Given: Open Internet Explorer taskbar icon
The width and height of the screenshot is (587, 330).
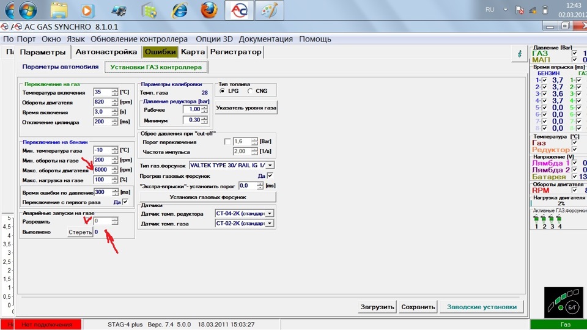Looking at the screenshot, I should [x=179, y=10].
